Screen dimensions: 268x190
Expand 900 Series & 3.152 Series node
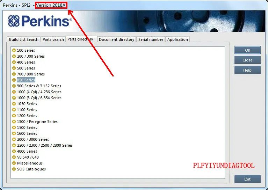pyautogui.click(x=14, y=86)
